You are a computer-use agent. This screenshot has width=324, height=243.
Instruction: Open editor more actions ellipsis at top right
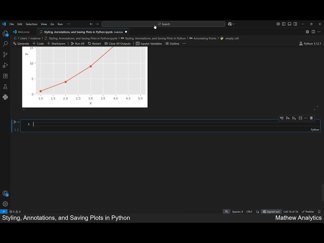pos(319,32)
